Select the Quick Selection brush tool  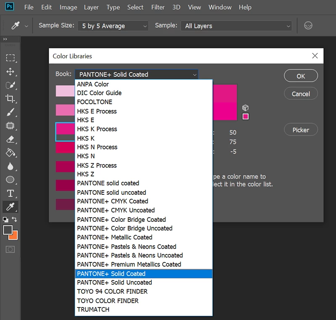[x=10, y=85]
